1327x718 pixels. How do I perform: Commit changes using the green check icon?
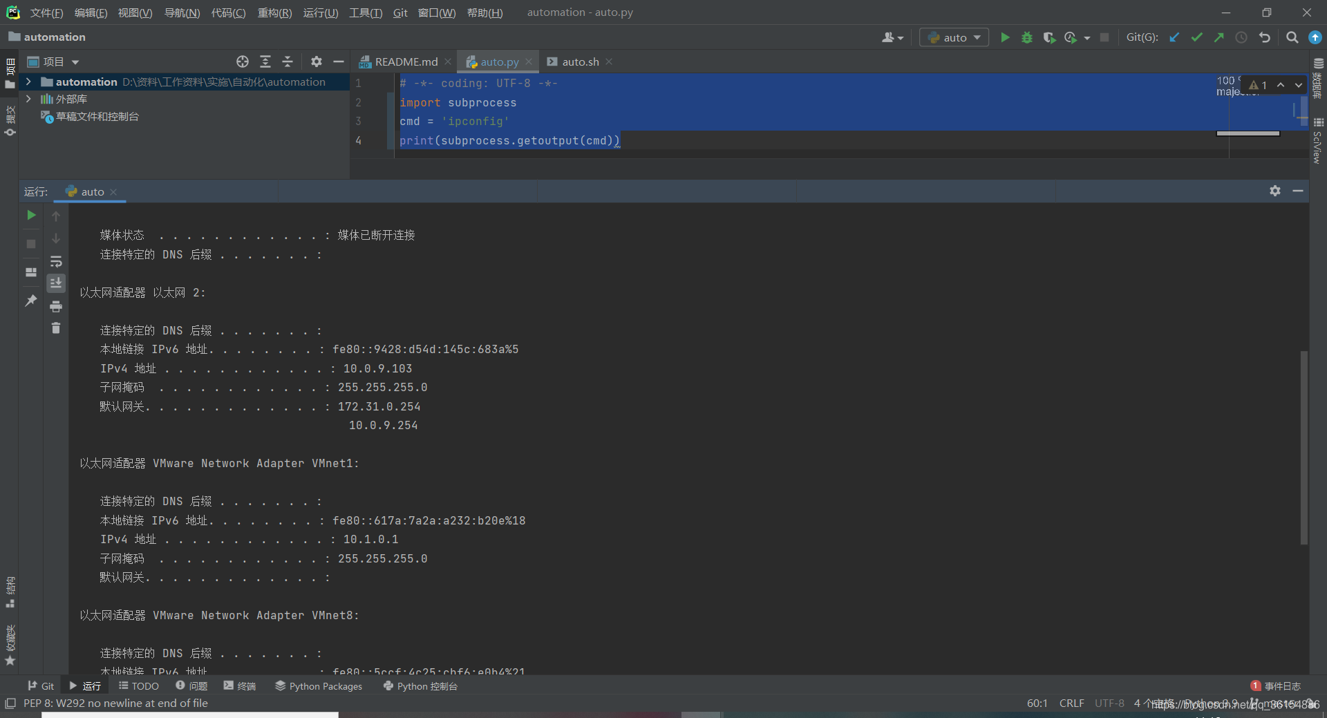1196,37
